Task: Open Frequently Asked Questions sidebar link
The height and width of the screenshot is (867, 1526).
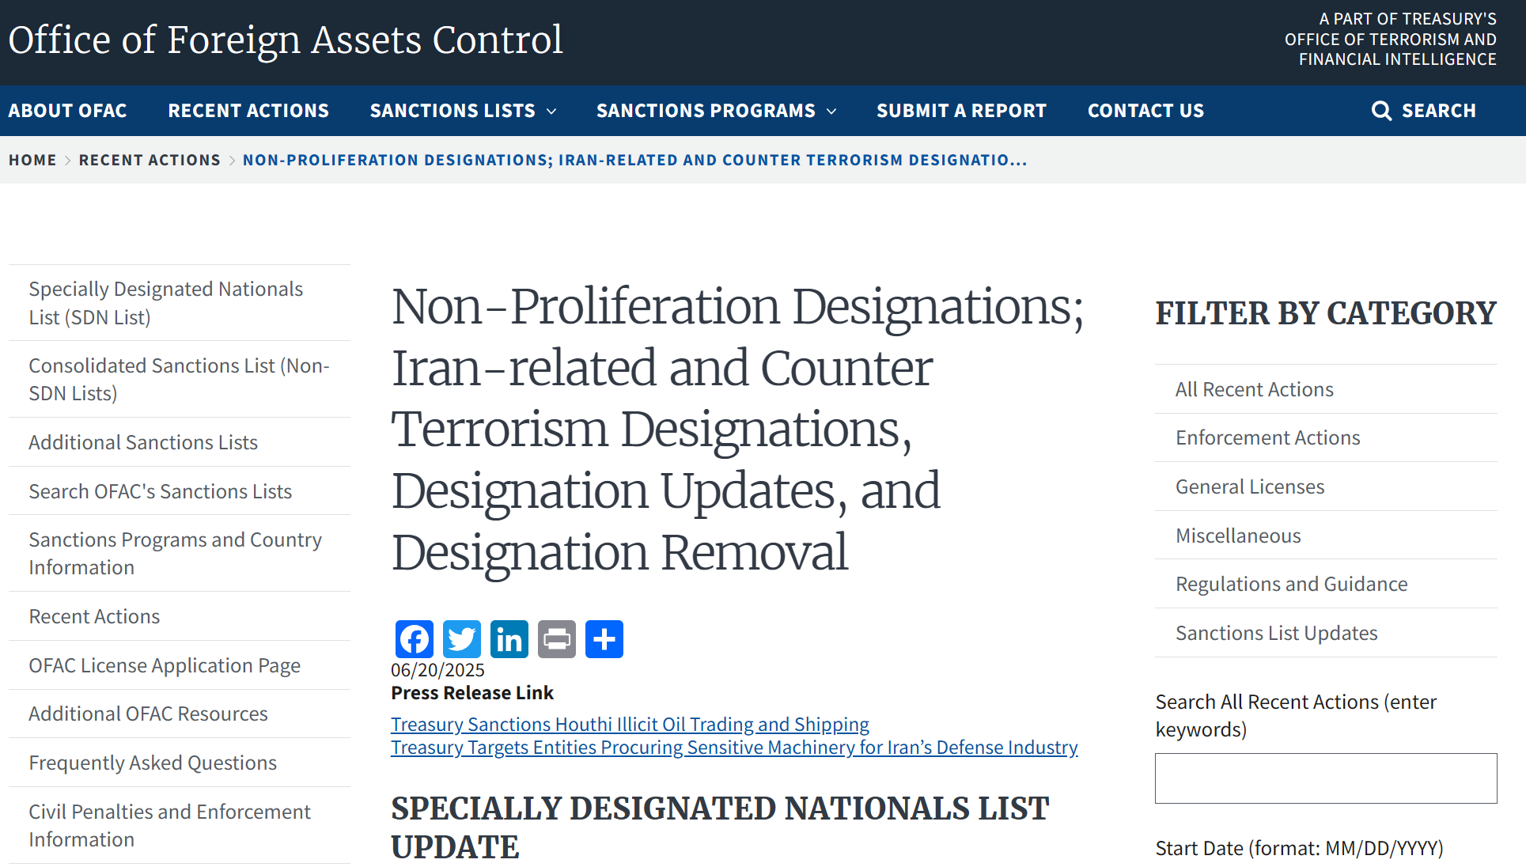Action: tap(153, 763)
